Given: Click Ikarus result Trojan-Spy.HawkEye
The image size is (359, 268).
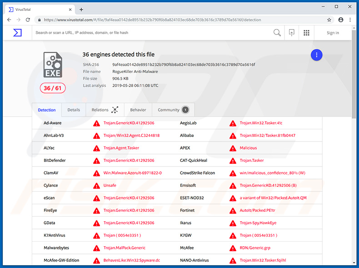Looking at the screenshot, I should (258, 223).
